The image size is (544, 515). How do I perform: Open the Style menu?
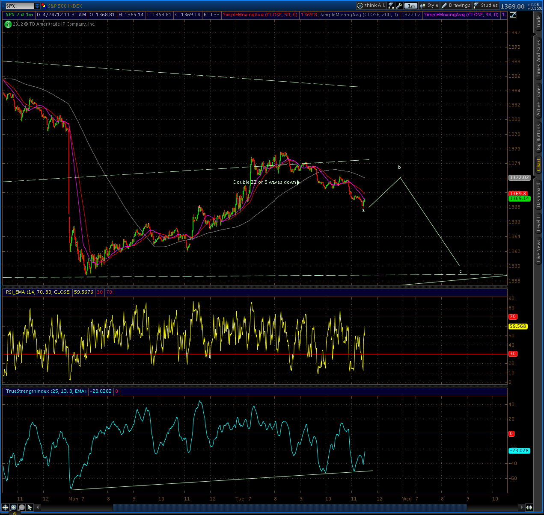429,6
